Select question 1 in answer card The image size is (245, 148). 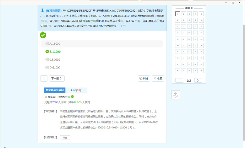178,14
